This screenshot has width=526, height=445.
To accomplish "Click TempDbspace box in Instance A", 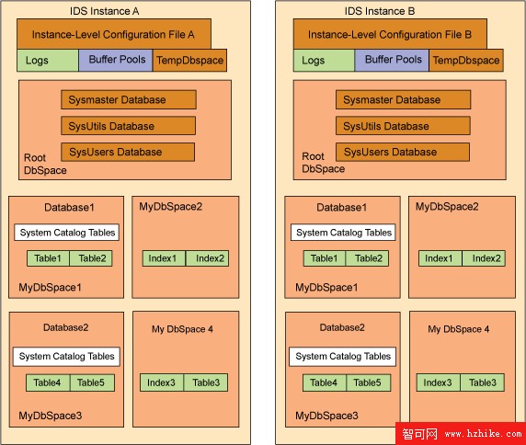I will click(189, 61).
